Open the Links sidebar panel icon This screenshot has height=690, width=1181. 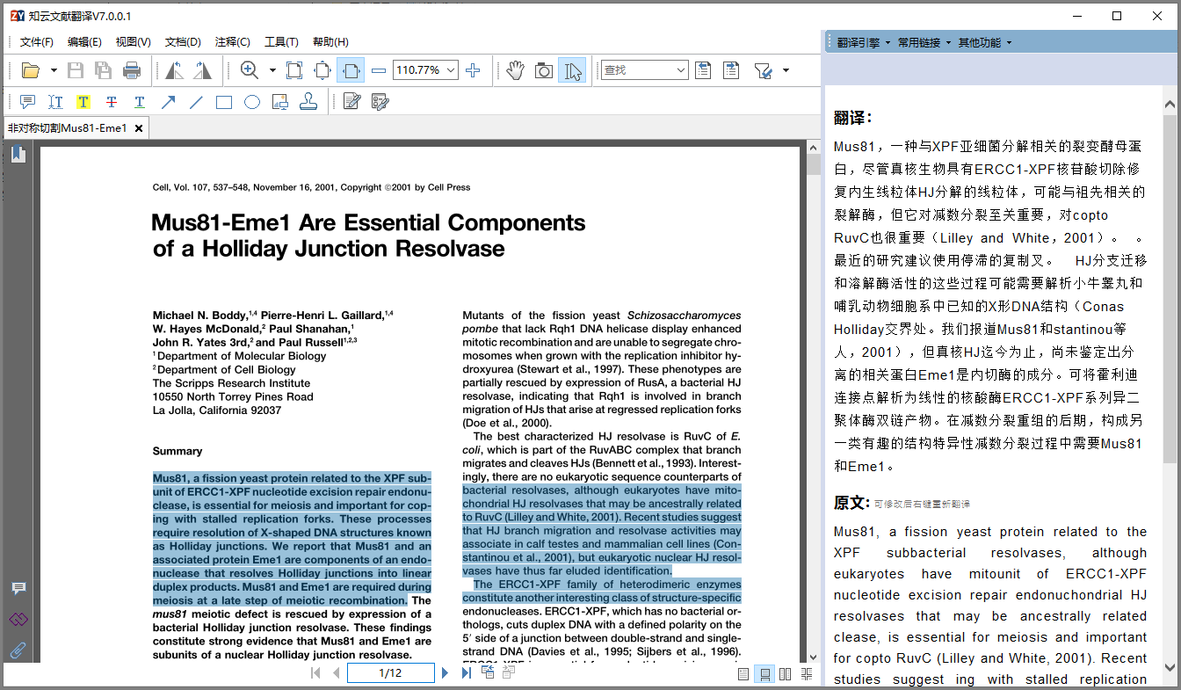[x=18, y=620]
